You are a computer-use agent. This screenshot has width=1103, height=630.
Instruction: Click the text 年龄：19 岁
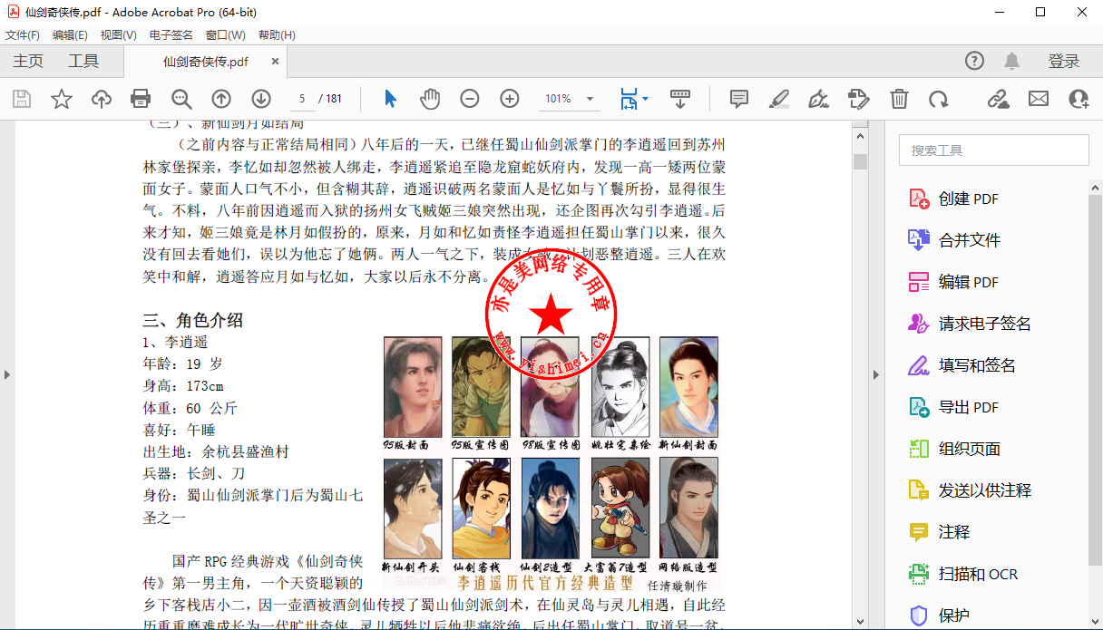pos(182,363)
